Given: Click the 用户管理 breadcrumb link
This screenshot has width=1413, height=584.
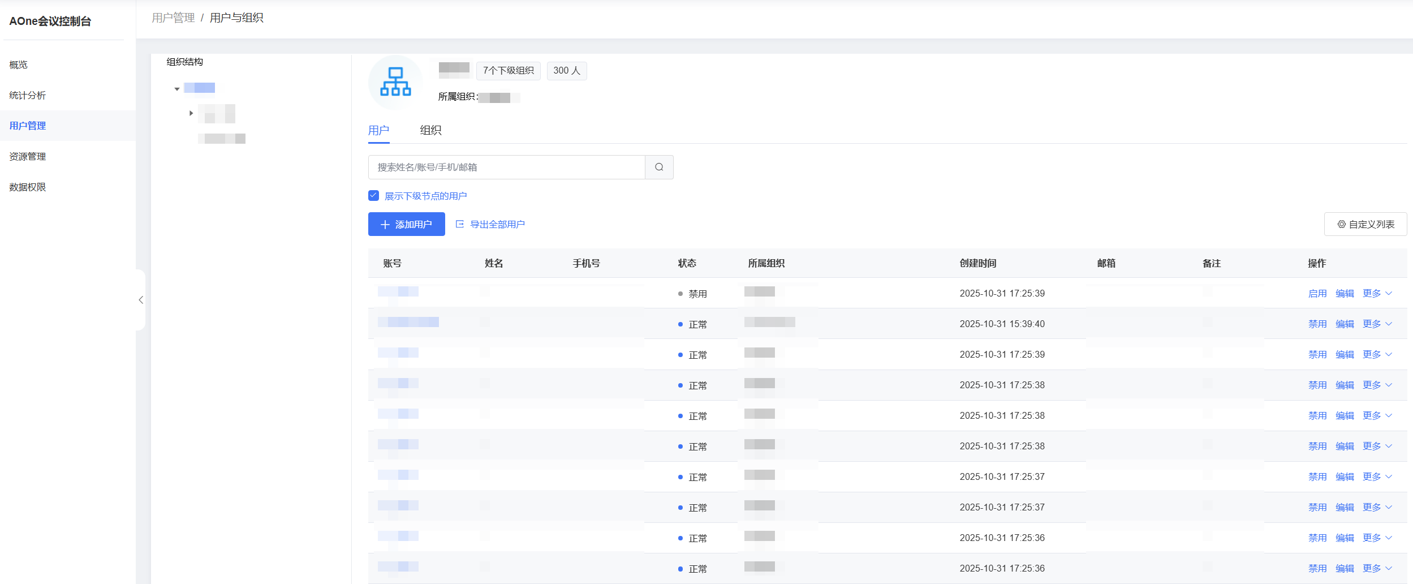Looking at the screenshot, I should tap(173, 18).
